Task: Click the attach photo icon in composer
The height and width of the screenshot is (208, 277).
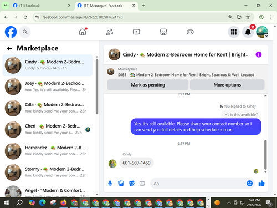Action: [121, 184]
